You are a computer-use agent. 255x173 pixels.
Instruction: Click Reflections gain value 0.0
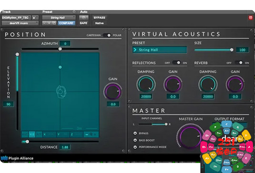[x=173, y=97]
